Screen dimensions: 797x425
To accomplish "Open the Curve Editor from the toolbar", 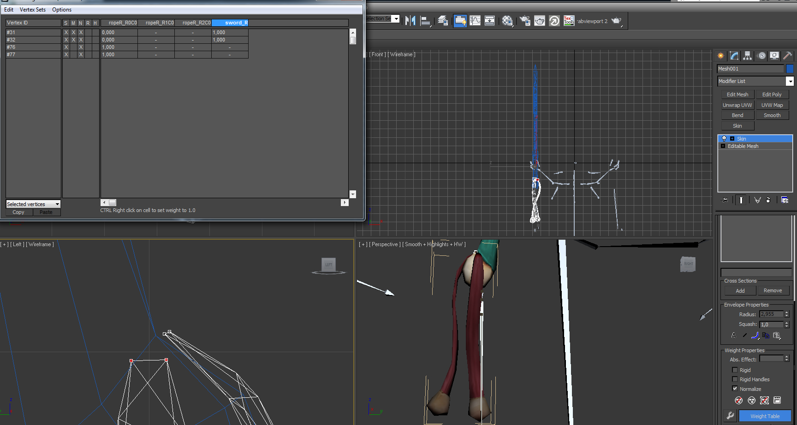I will 475,21.
